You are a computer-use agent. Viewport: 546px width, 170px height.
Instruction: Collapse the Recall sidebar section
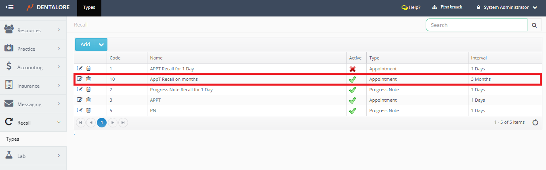click(33, 123)
